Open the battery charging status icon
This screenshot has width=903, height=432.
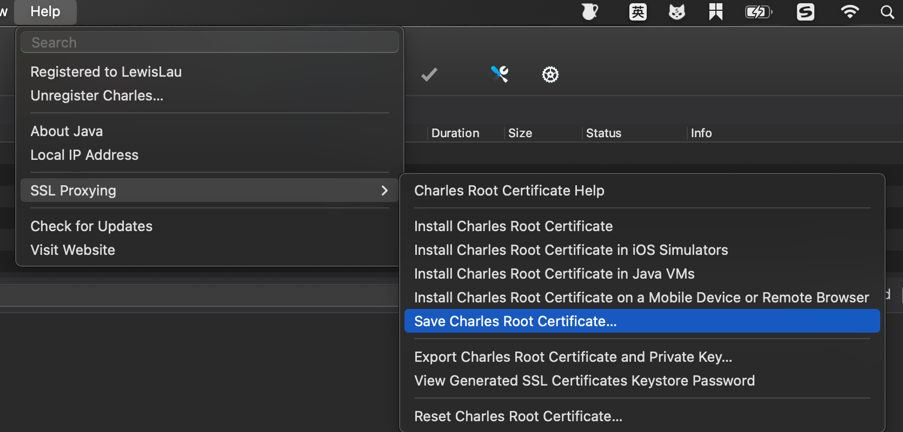759,12
